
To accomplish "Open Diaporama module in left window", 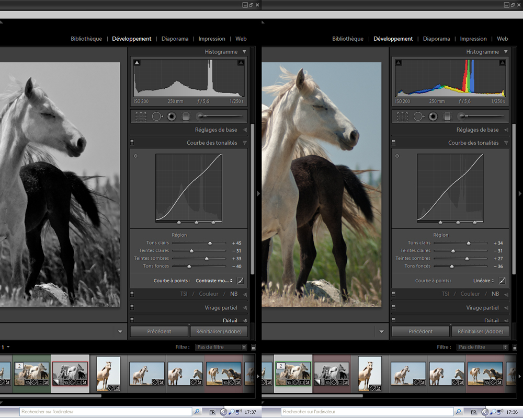I will [175, 39].
